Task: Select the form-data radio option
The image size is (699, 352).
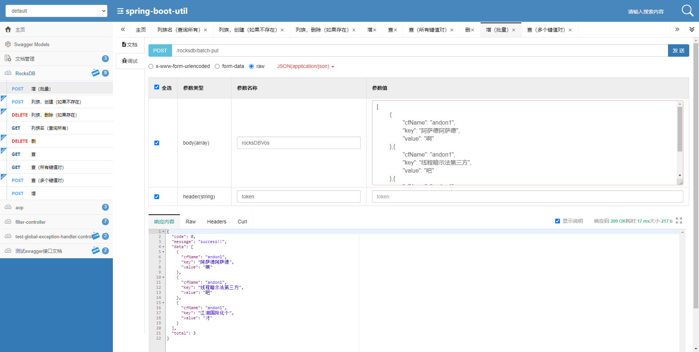Action: [x=217, y=66]
